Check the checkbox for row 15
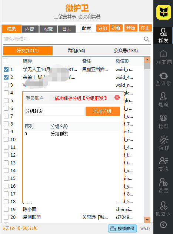 pyautogui.click(x=6, y=178)
